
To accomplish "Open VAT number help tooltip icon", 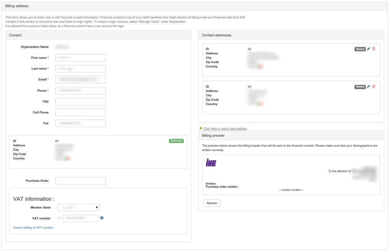I will tap(102, 218).
